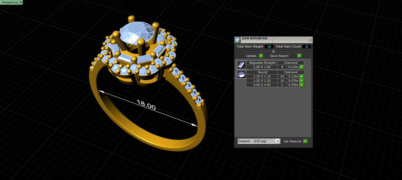
Task: Click the Diamond cell in Round header row
Action: [291, 72]
